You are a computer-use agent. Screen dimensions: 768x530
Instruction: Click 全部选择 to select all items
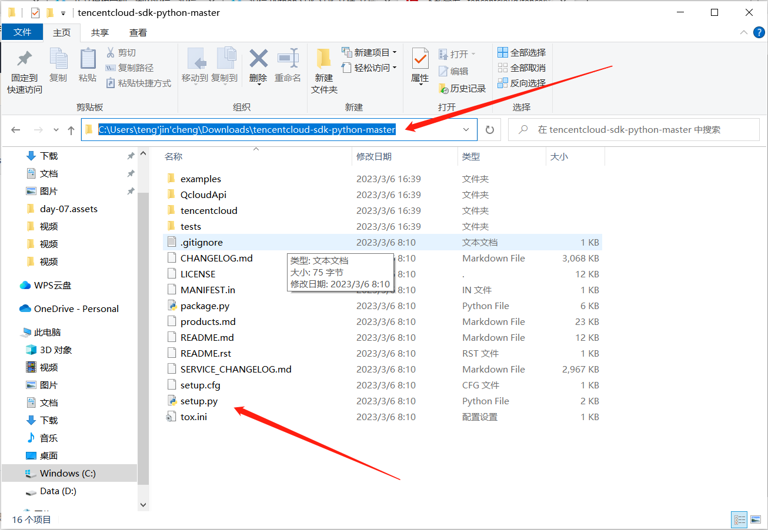(x=522, y=53)
